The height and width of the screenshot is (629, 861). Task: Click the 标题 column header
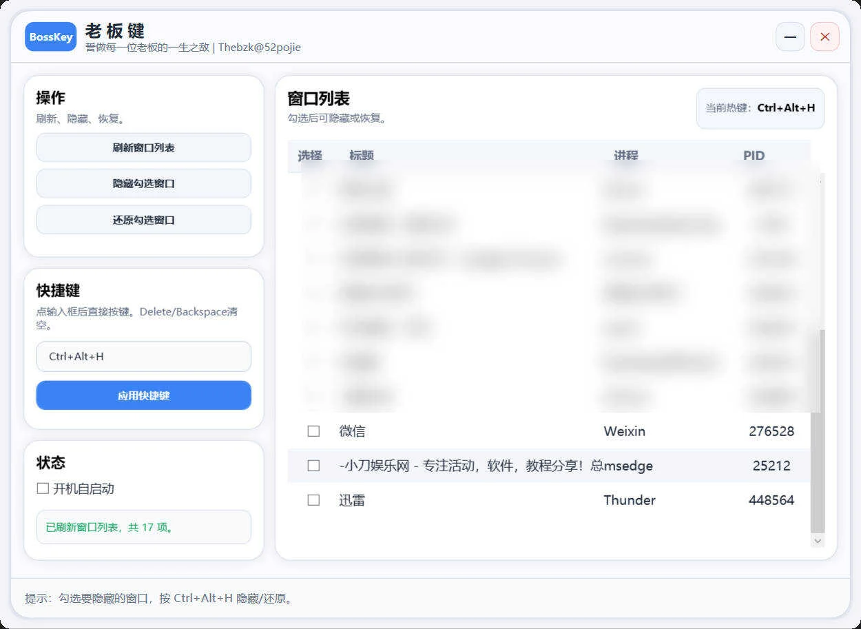(361, 156)
